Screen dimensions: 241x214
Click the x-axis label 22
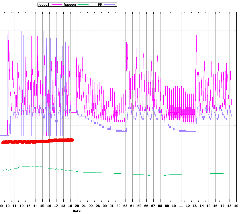coord(91,206)
